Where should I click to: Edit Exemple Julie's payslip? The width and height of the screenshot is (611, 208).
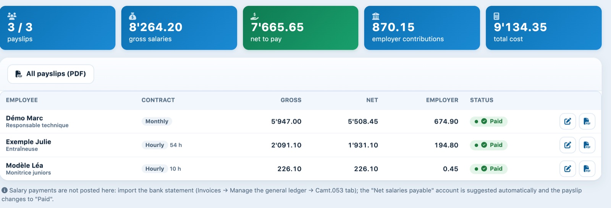pos(567,145)
